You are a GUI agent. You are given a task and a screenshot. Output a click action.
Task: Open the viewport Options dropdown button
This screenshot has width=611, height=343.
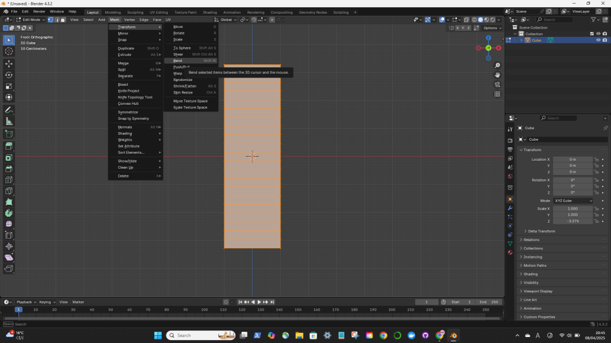coord(492,28)
